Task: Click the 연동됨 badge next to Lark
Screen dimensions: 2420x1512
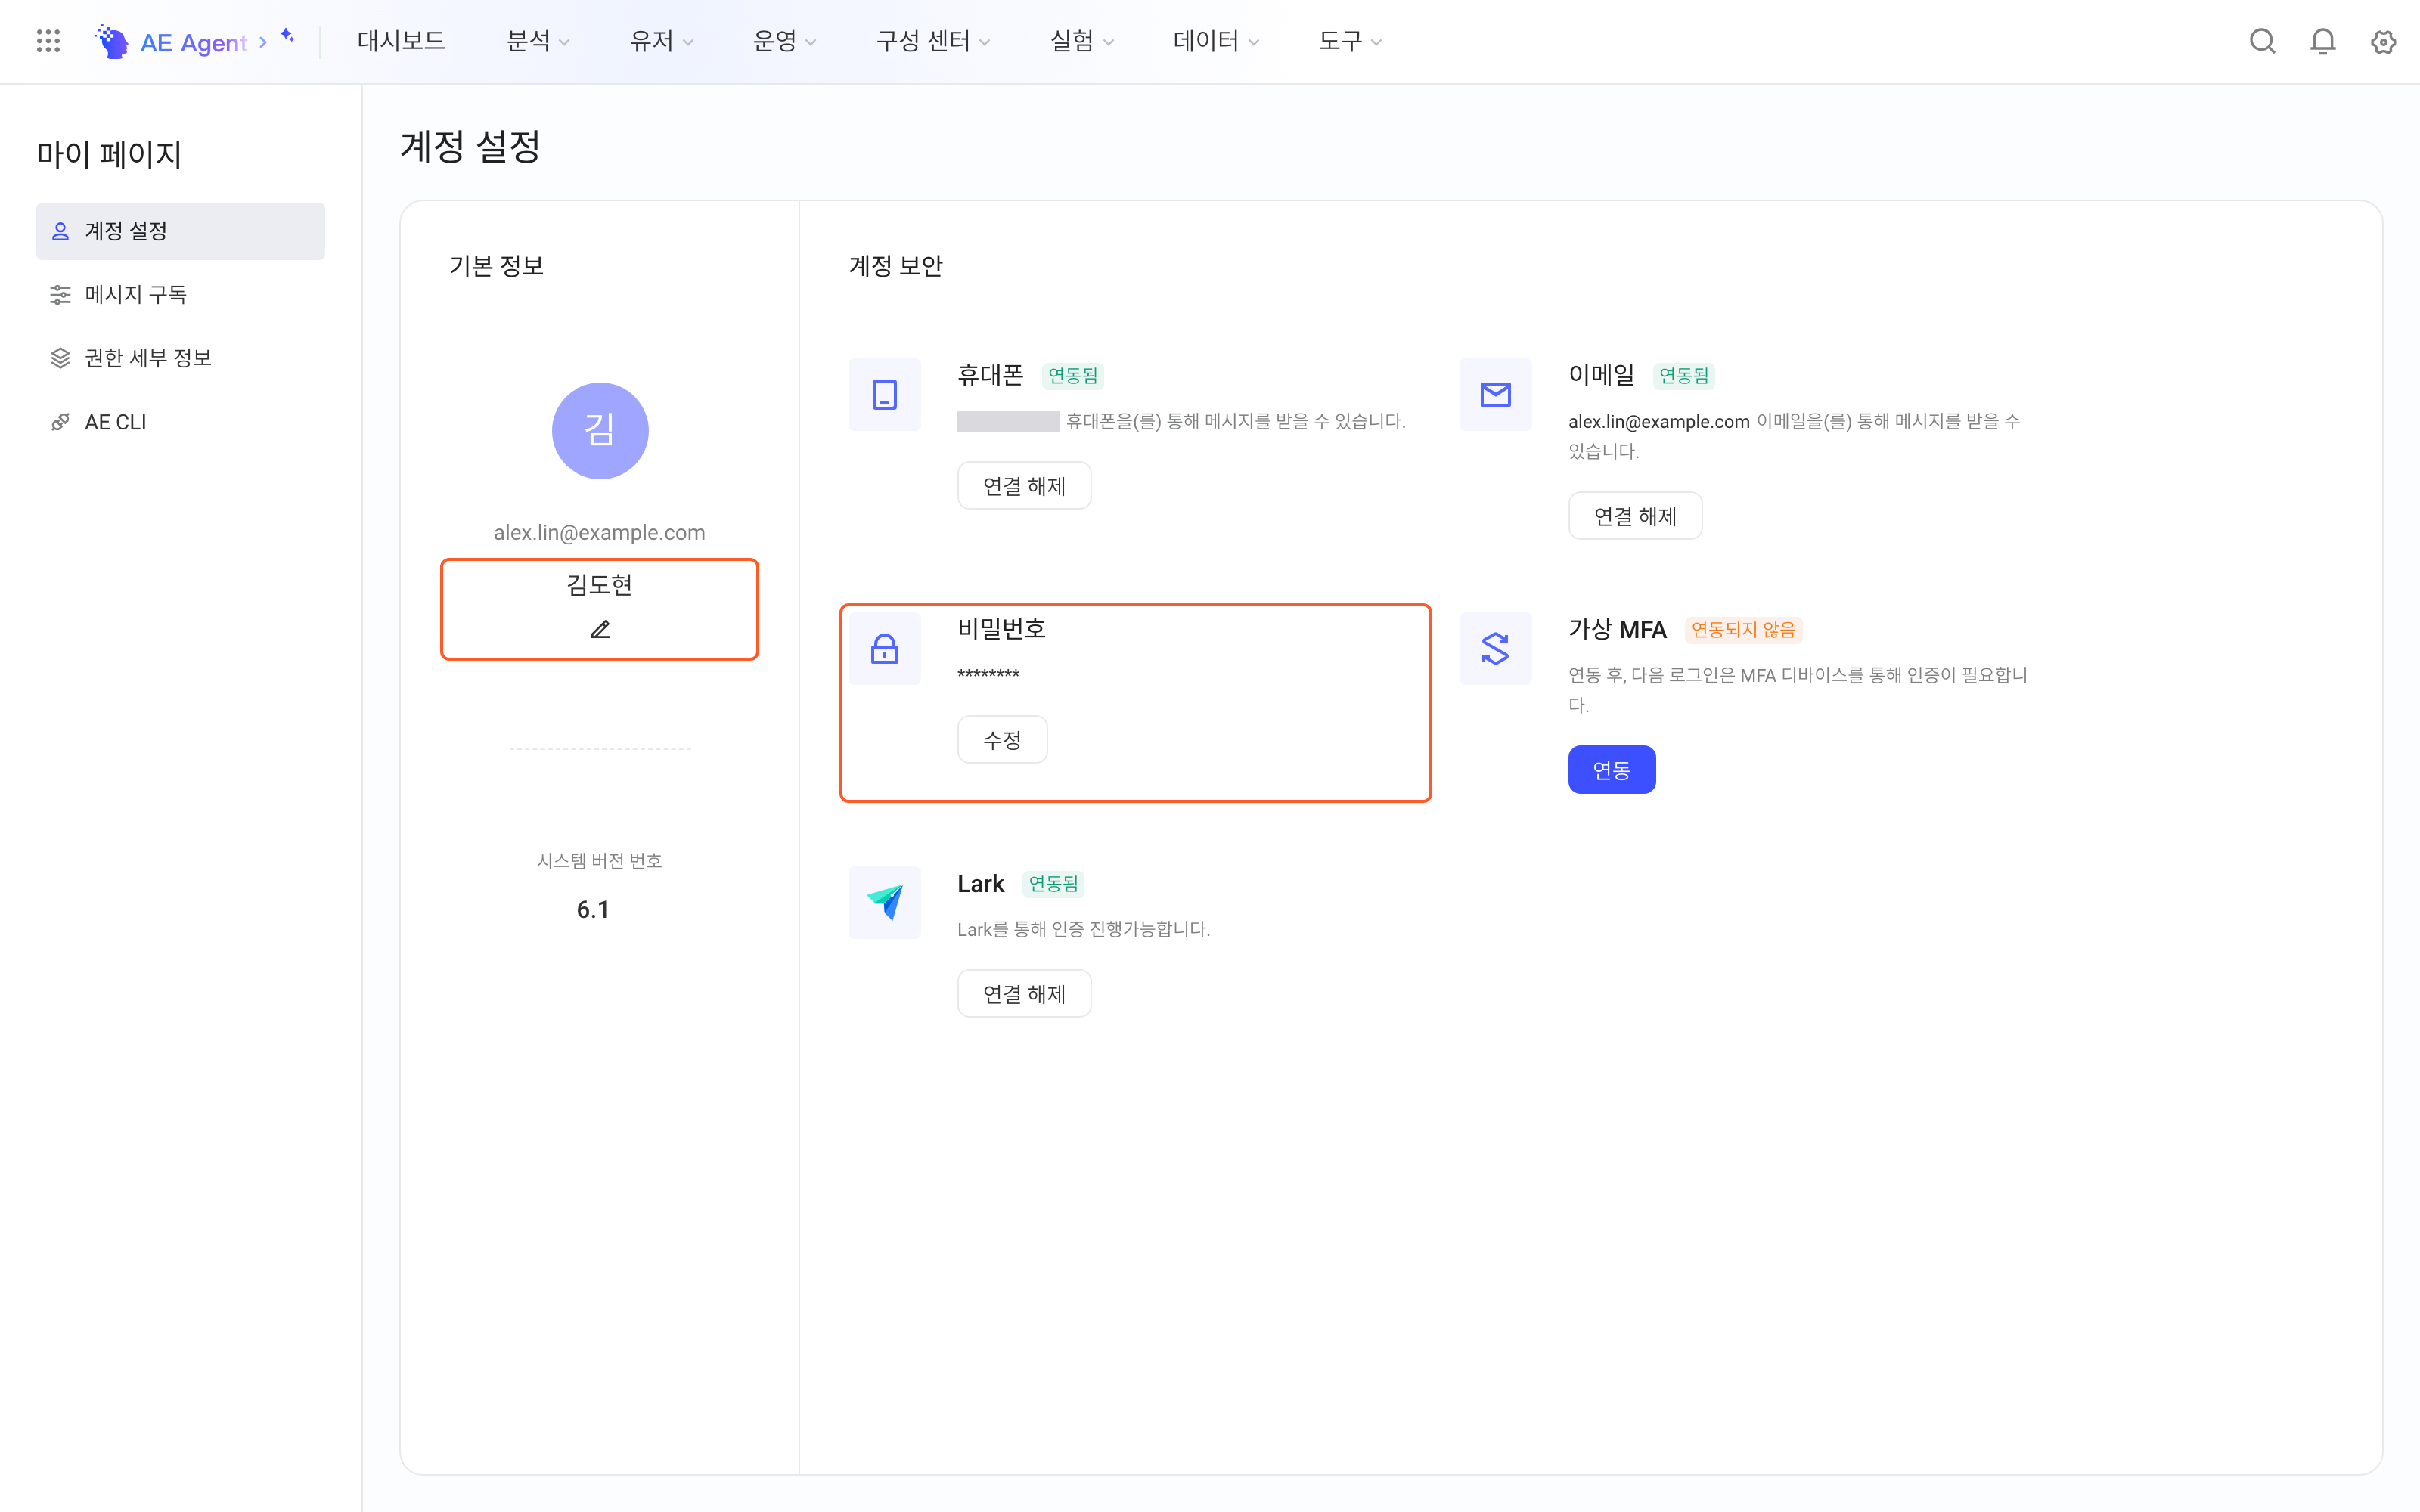Action: (1054, 884)
